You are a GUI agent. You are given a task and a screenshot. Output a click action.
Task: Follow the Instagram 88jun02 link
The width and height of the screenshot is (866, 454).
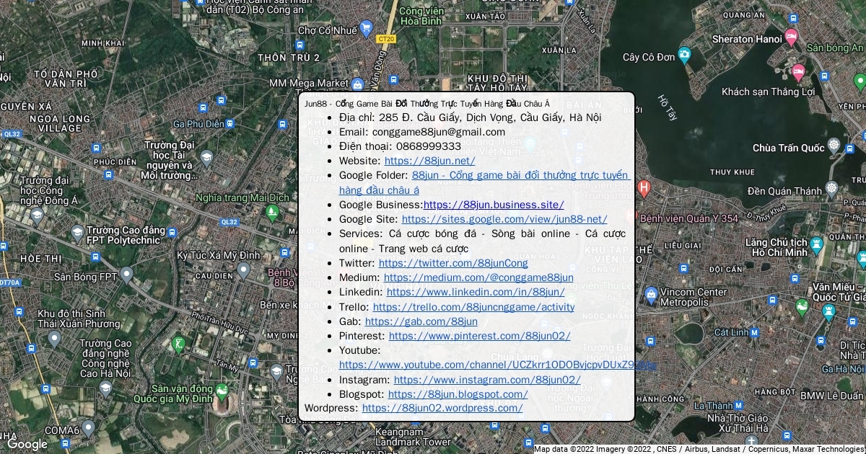(x=486, y=380)
